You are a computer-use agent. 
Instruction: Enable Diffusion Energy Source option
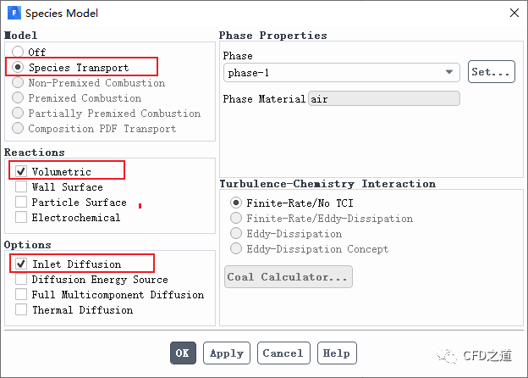coord(21,280)
